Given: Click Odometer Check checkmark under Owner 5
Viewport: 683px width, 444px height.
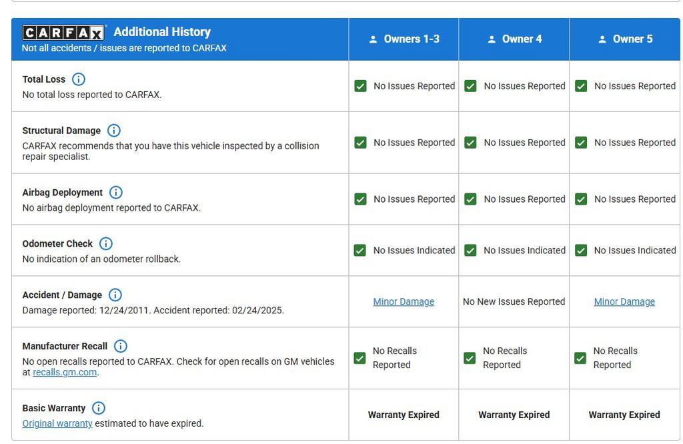Looking at the screenshot, I should (581, 251).
